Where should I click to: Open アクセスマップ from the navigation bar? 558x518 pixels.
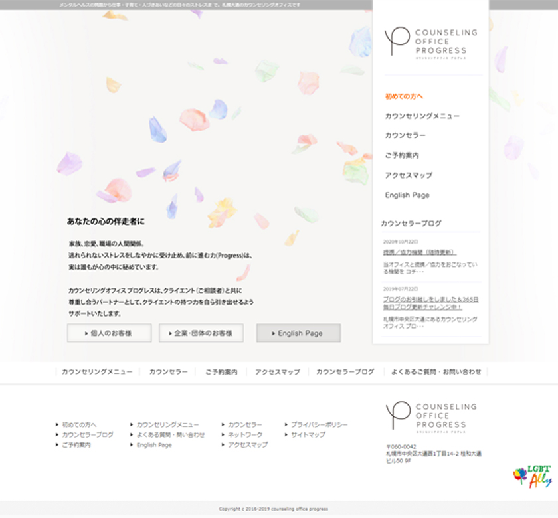pos(275,371)
